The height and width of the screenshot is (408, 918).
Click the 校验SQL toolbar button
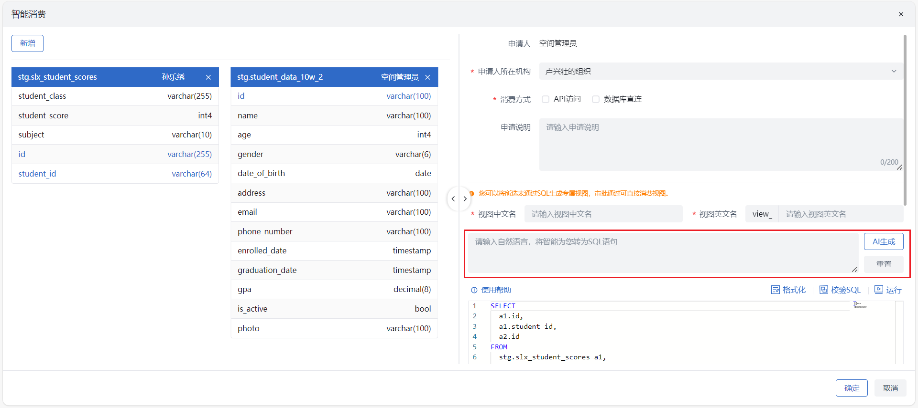coord(840,290)
